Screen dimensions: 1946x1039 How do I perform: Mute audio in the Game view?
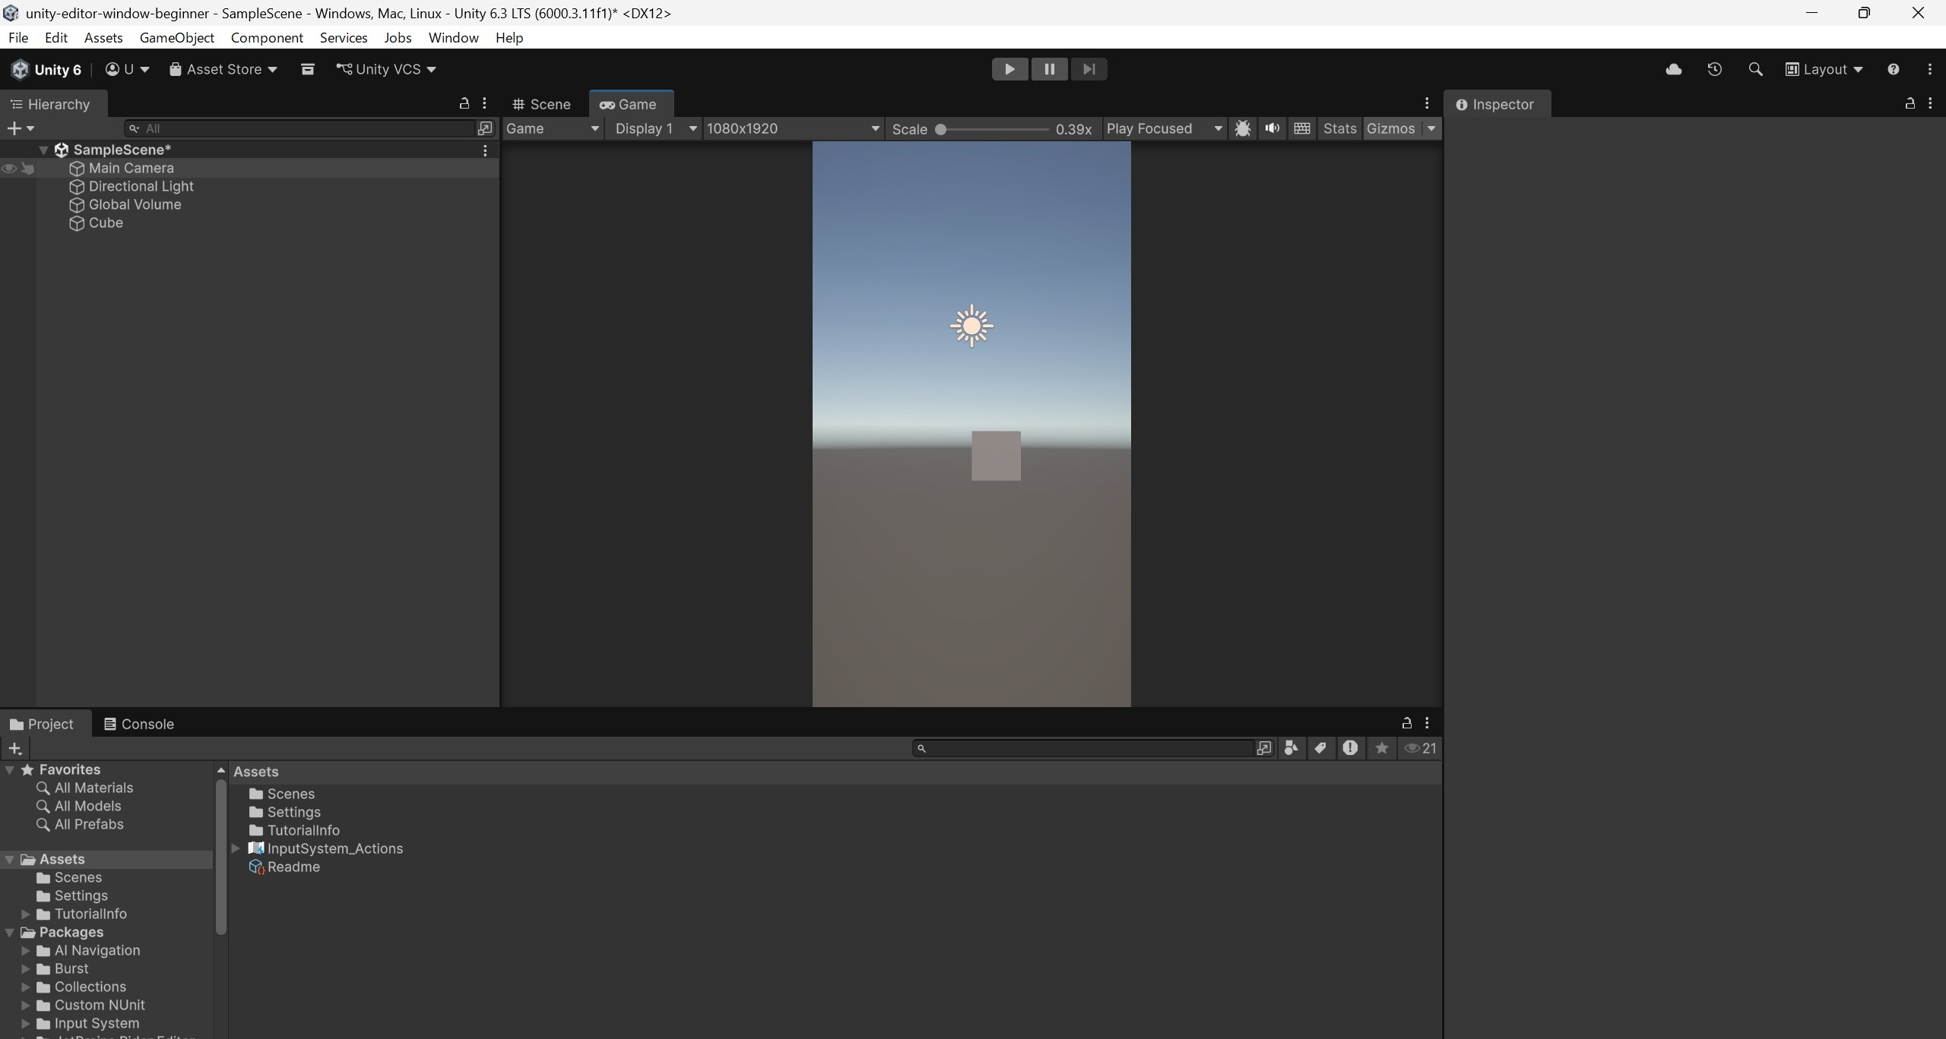coord(1272,128)
